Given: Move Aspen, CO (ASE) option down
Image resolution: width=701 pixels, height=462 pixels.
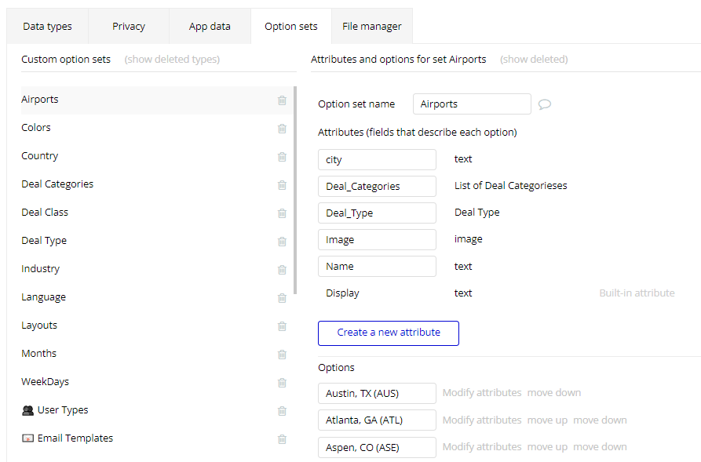Looking at the screenshot, I should pyautogui.click(x=600, y=447).
